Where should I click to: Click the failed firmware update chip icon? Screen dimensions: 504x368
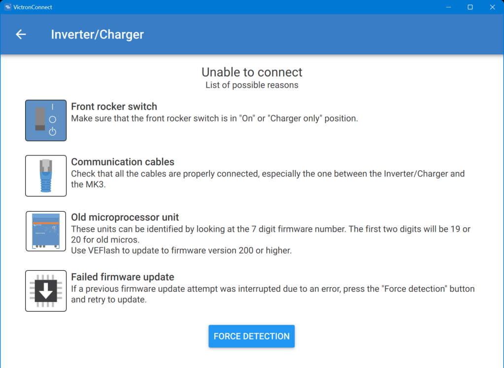pyautogui.click(x=46, y=291)
